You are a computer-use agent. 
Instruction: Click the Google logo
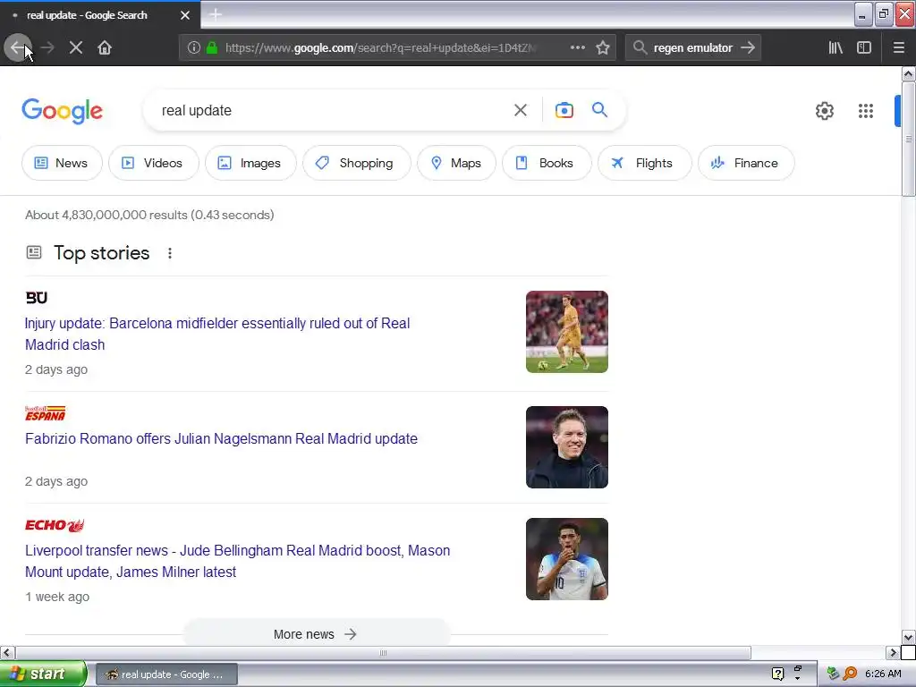pos(63,111)
